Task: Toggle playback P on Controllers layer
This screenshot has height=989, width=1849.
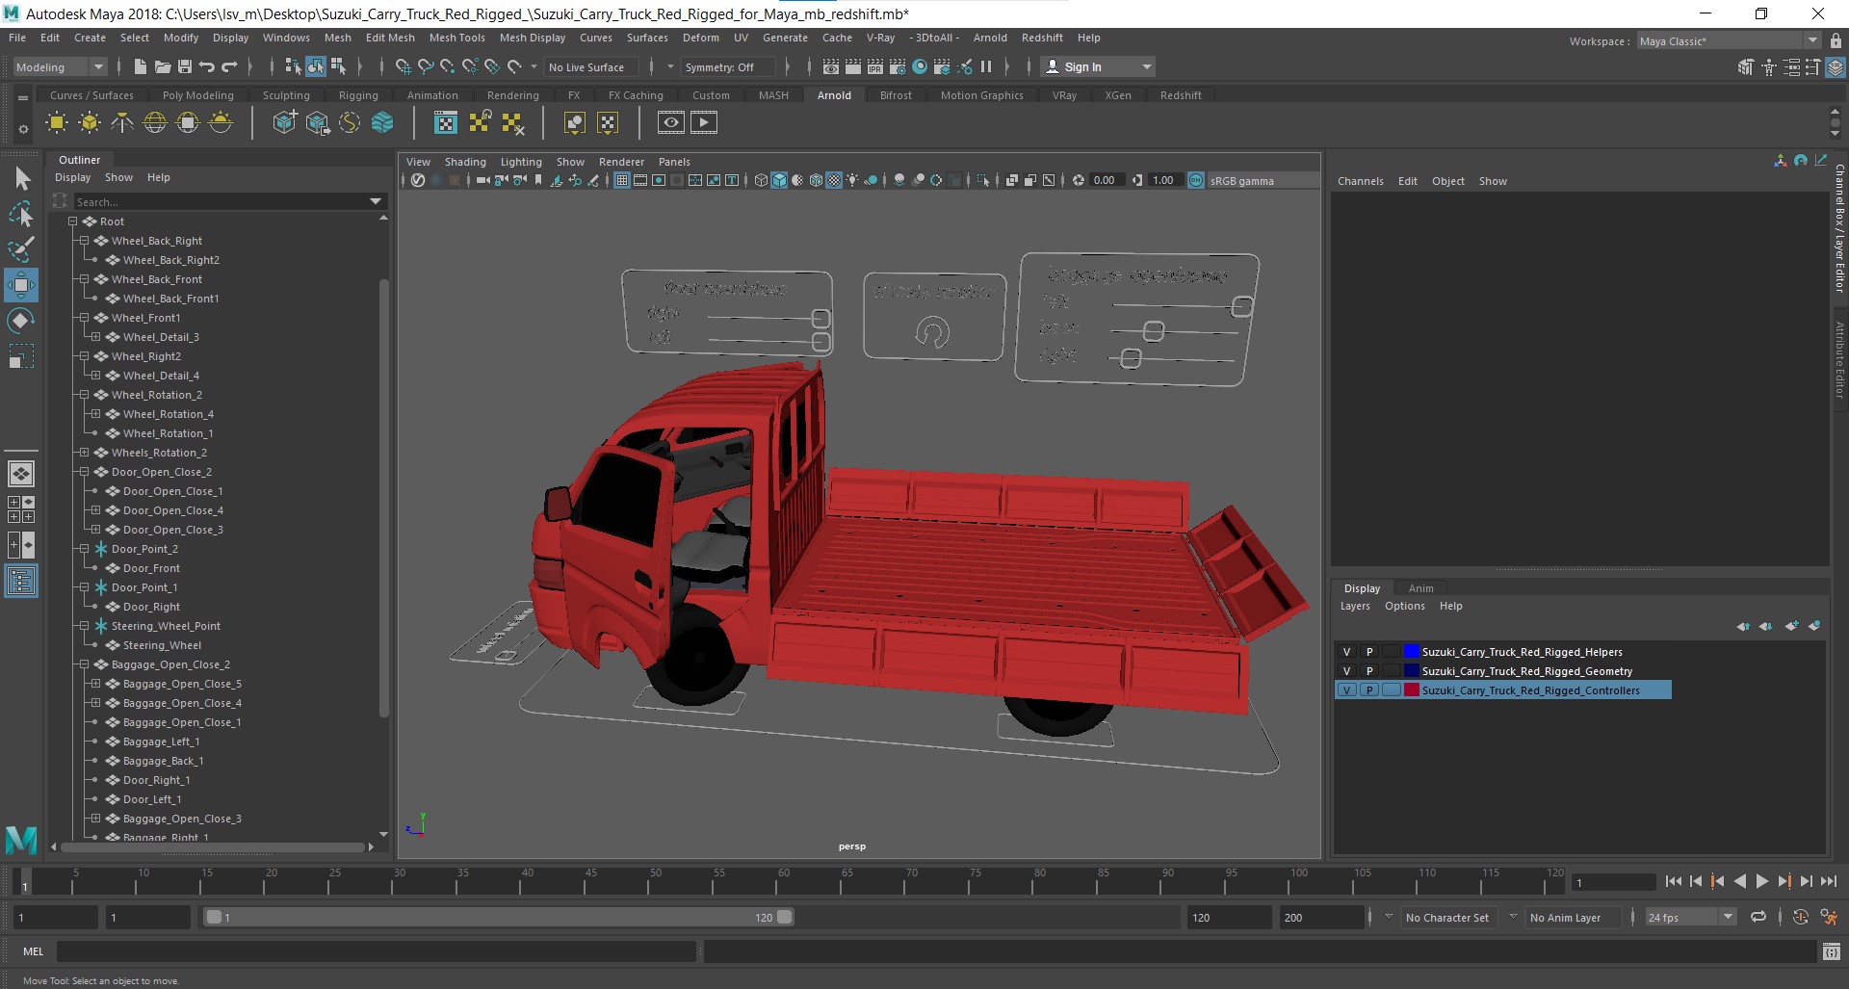Action: point(1368,690)
